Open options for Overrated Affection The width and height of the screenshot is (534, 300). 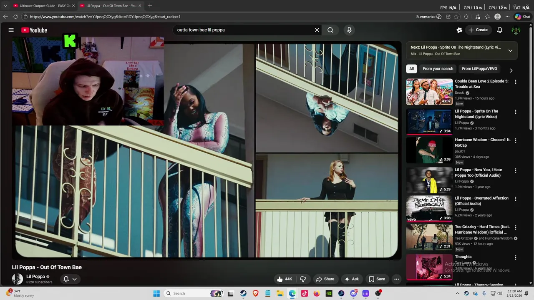coord(516,199)
